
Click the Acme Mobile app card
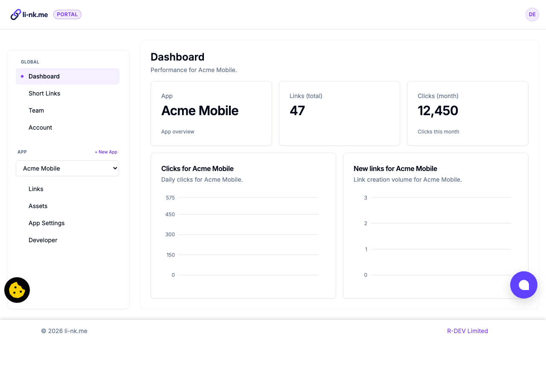pos(211,113)
